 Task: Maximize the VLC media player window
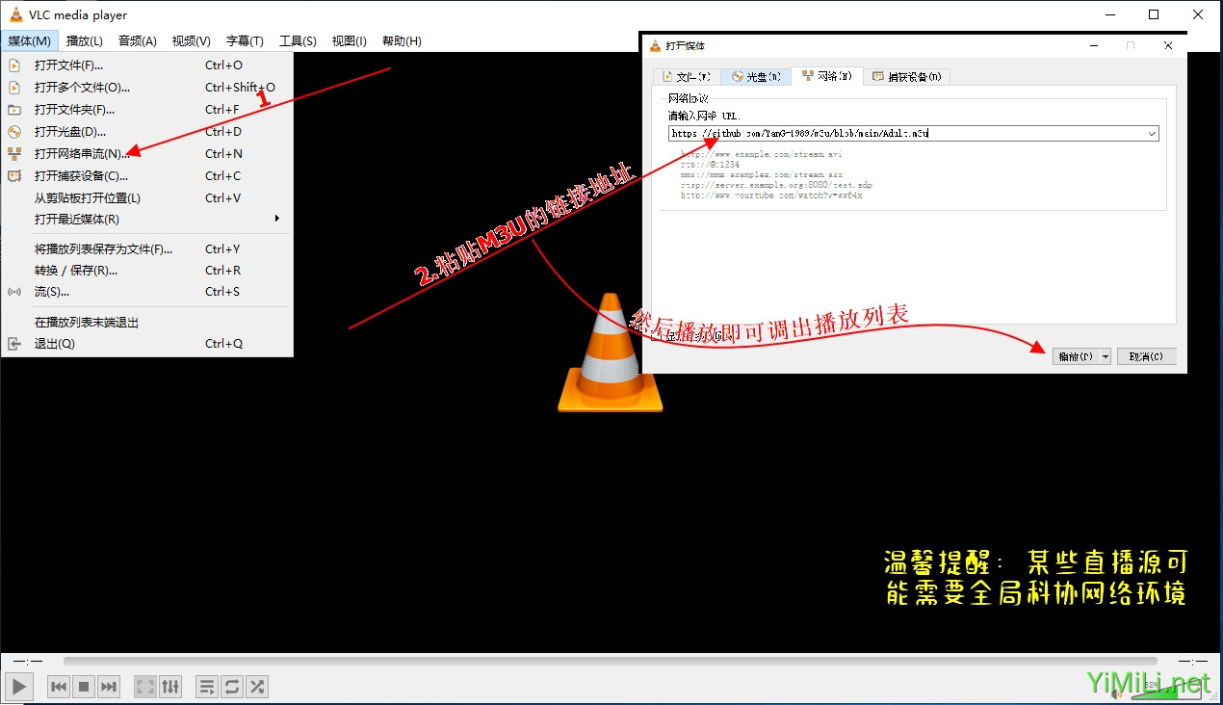click(x=1154, y=14)
